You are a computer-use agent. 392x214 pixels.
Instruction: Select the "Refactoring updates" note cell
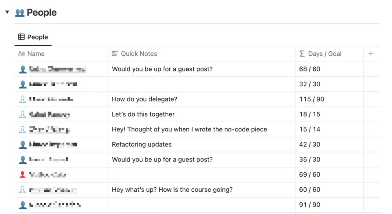tap(142, 145)
